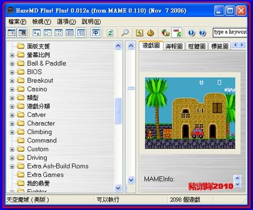Image resolution: width=253 pixels, height=210 pixels.
Task: Switch to details view icon
Action: (70, 33)
